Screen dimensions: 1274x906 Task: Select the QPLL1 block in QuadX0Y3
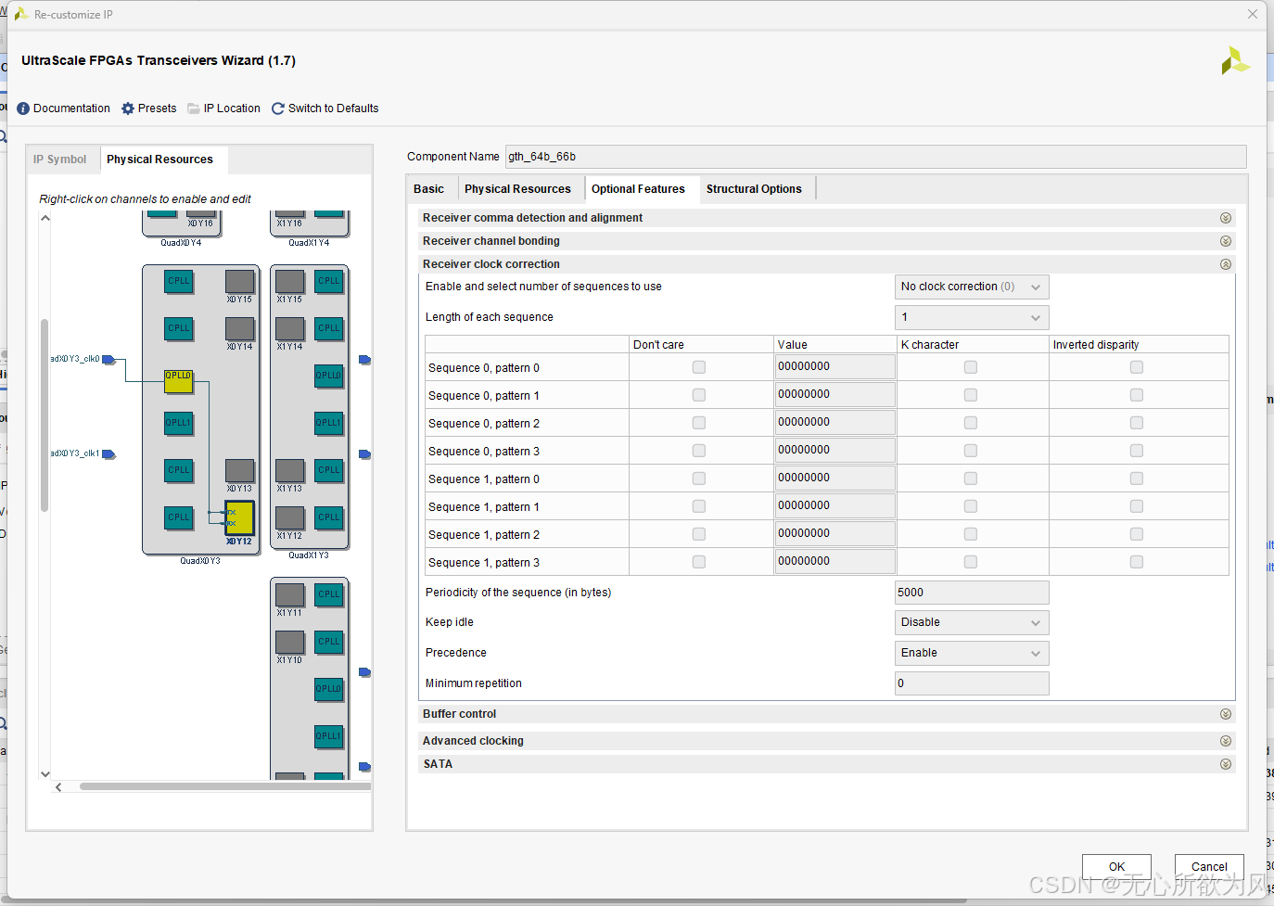179,424
